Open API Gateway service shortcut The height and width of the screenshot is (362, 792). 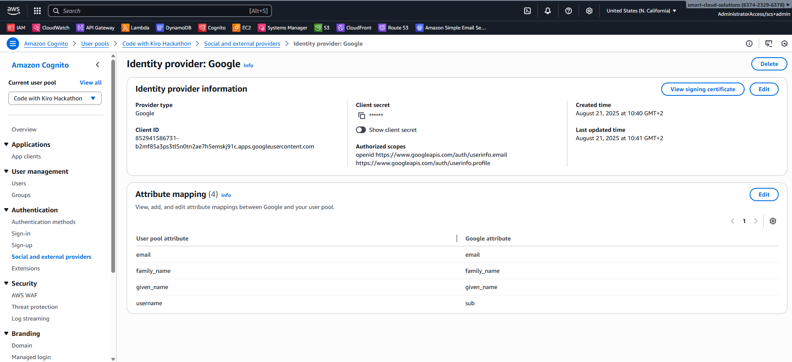96,28
